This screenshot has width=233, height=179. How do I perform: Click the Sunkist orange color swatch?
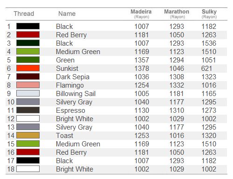point(28,68)
